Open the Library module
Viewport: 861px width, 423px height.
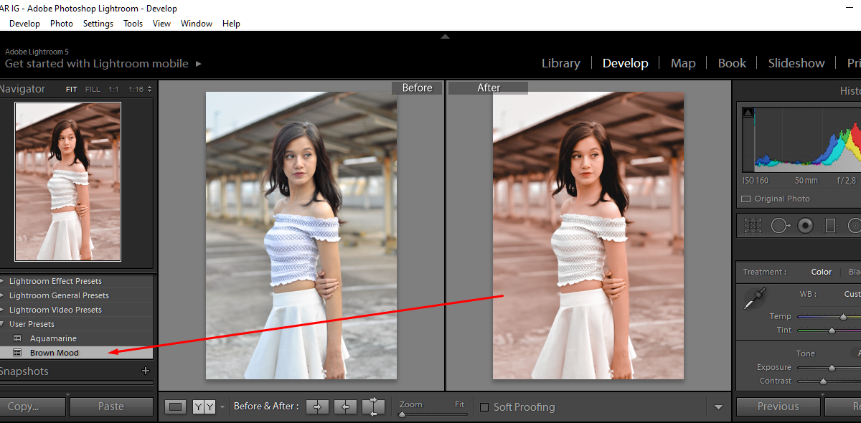pos(560,63)
